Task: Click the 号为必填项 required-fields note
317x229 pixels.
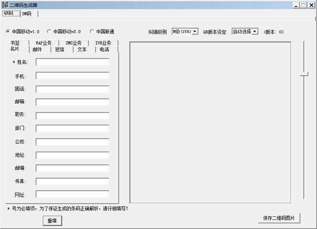Action: [68, 208]
